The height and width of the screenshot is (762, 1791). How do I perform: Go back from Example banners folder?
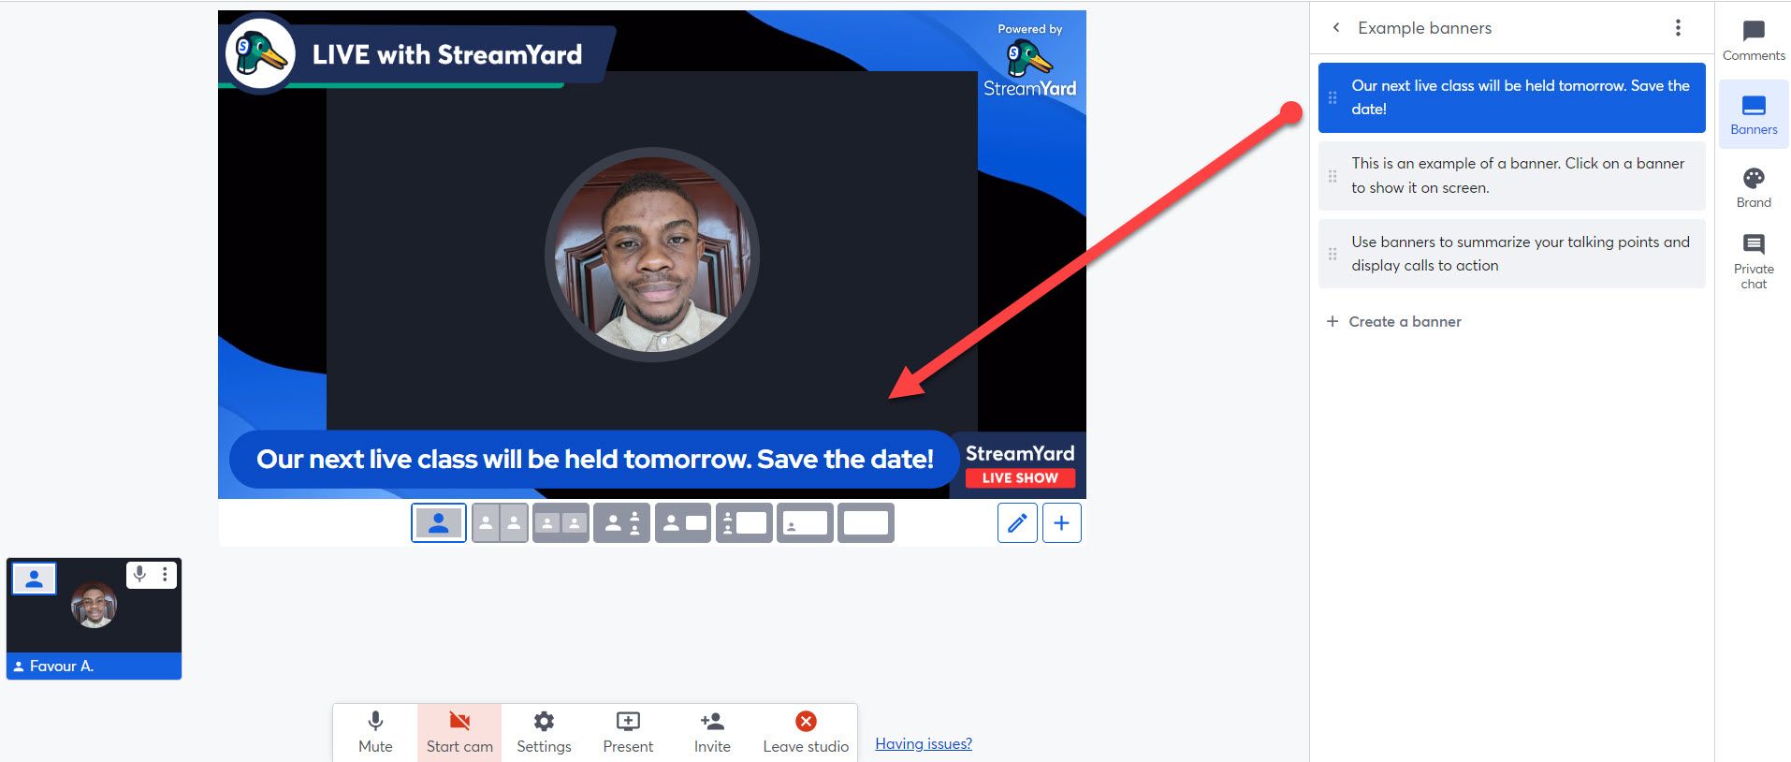pyautogui.click(x=1336, y=27)
